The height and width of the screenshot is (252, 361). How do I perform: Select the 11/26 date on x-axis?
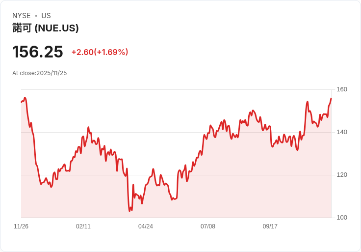21,226
